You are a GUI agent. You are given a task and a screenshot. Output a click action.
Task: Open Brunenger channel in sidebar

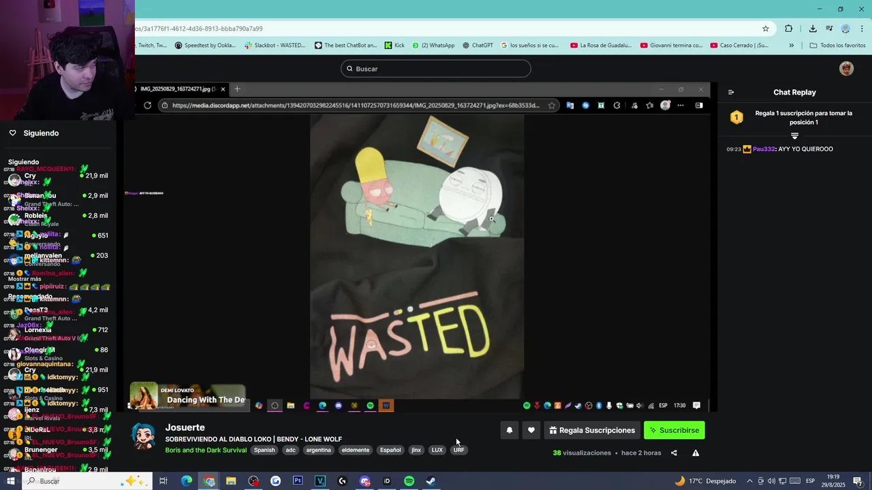tap(58, 453)
